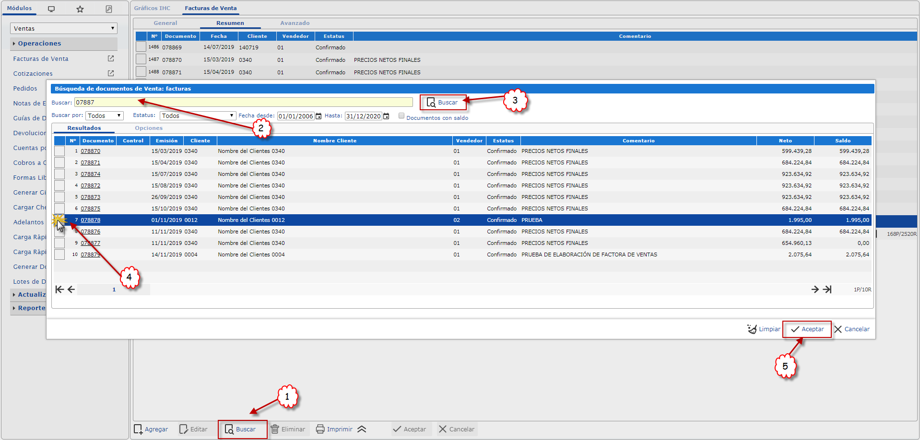Click next page arrow in results pager
The width and height of the screenshot is (920, 440).
[815, 289]
